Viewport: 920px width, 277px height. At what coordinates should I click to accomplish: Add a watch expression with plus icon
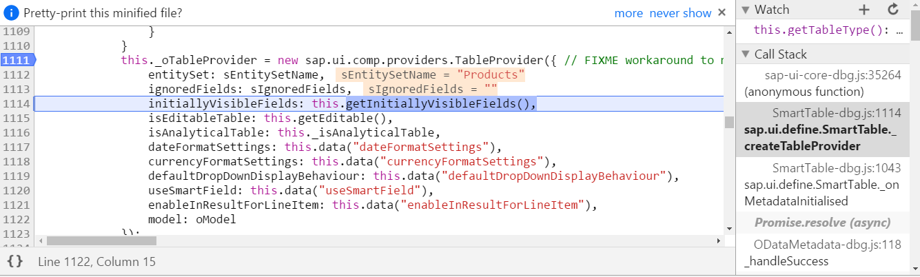pyautogui.click(x=864, y=10)
